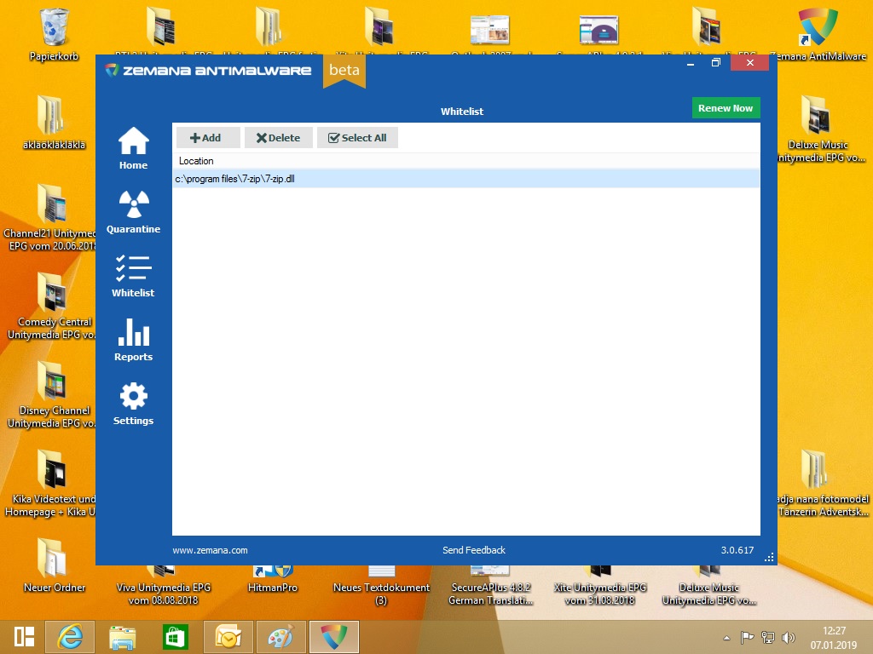This screenshot has width=873, height=654.
Task: Open Windows Store from taskbar
Action: pyautogui.click(x=176, y=637)
